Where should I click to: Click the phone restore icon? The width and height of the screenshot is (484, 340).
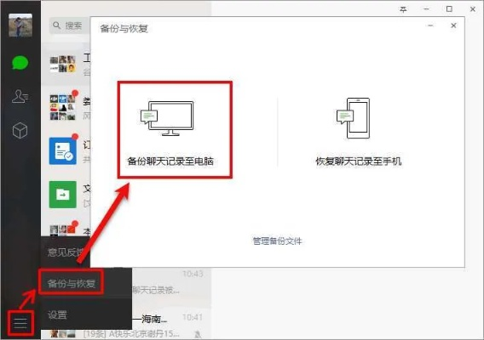354,118
